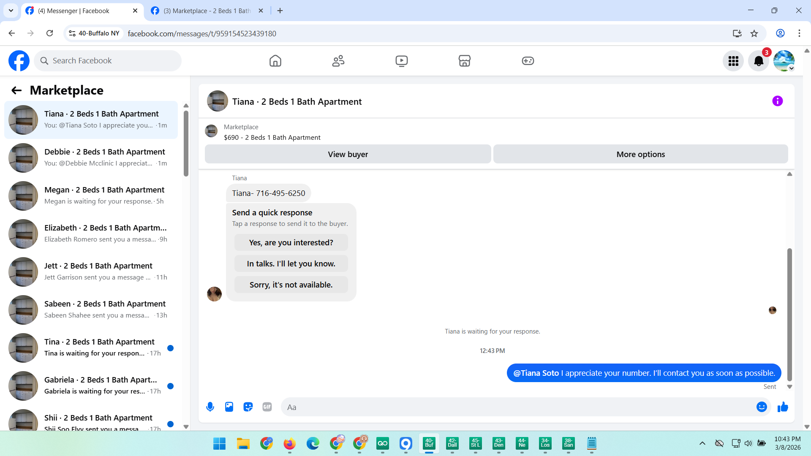Open the Facebook apps grid menu
Screen dimensions: 811x456
pyautogui.click(x=733, y=61)
